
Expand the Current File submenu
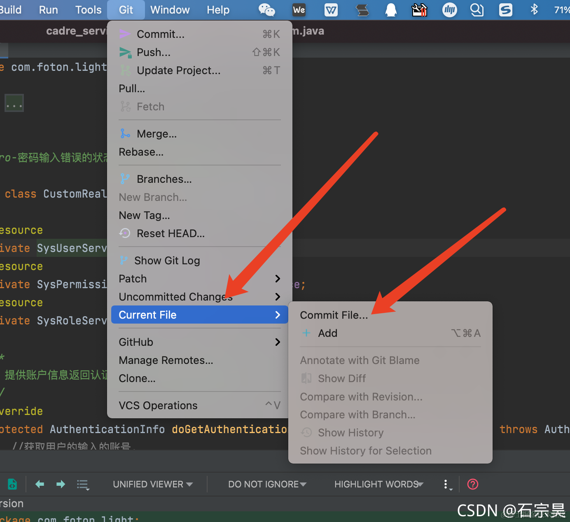tap(200, 315)
